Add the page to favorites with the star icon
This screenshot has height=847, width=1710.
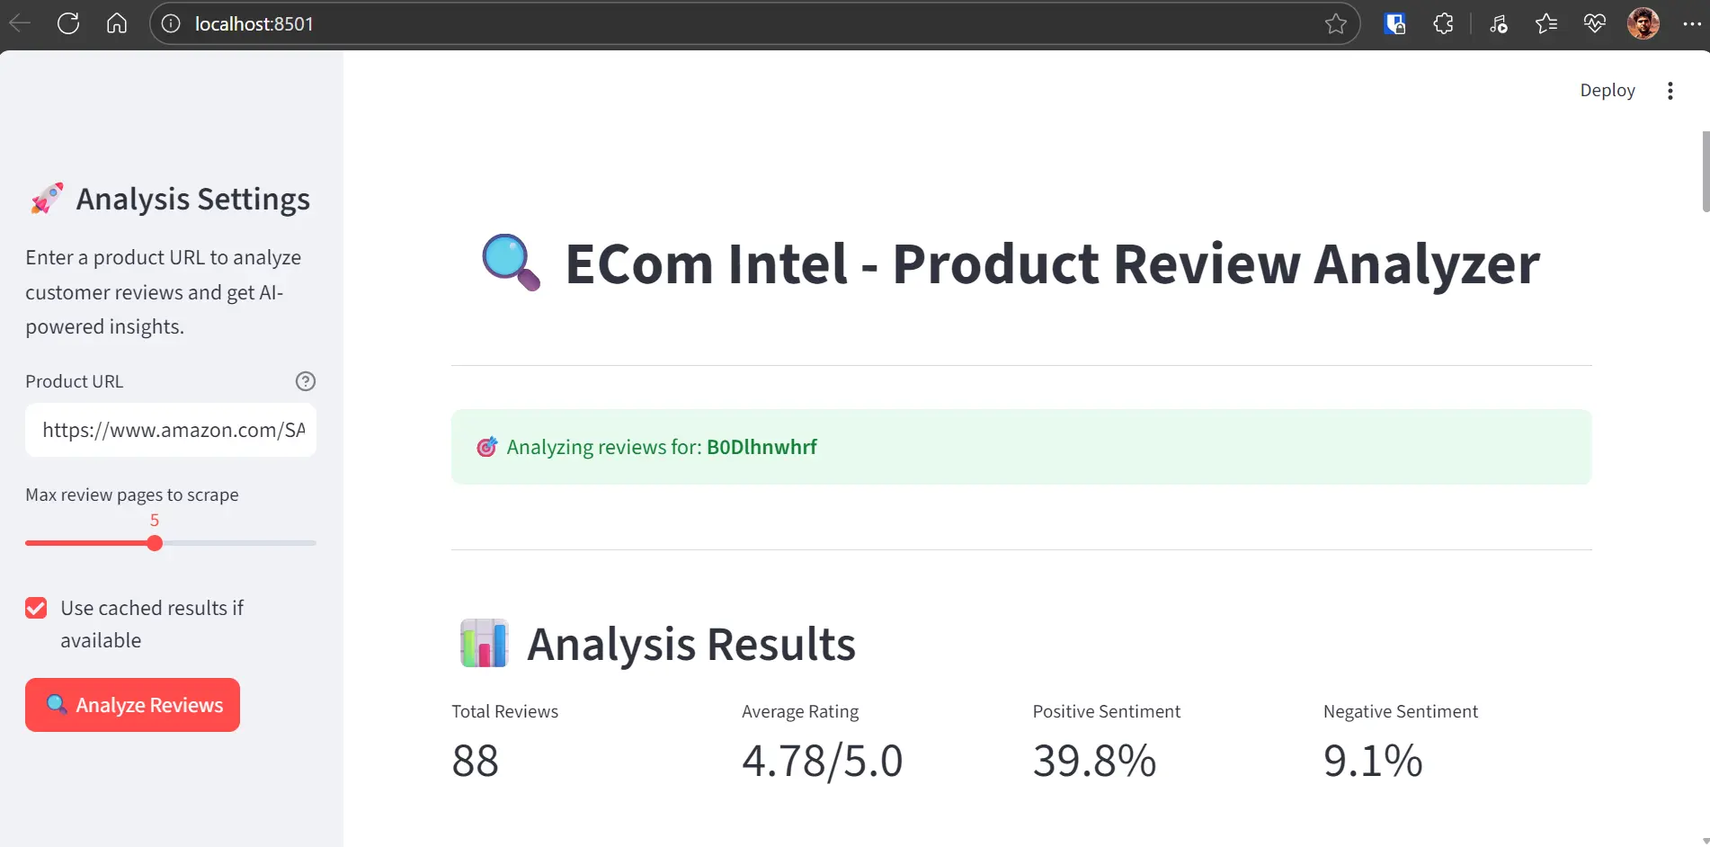1337,23
